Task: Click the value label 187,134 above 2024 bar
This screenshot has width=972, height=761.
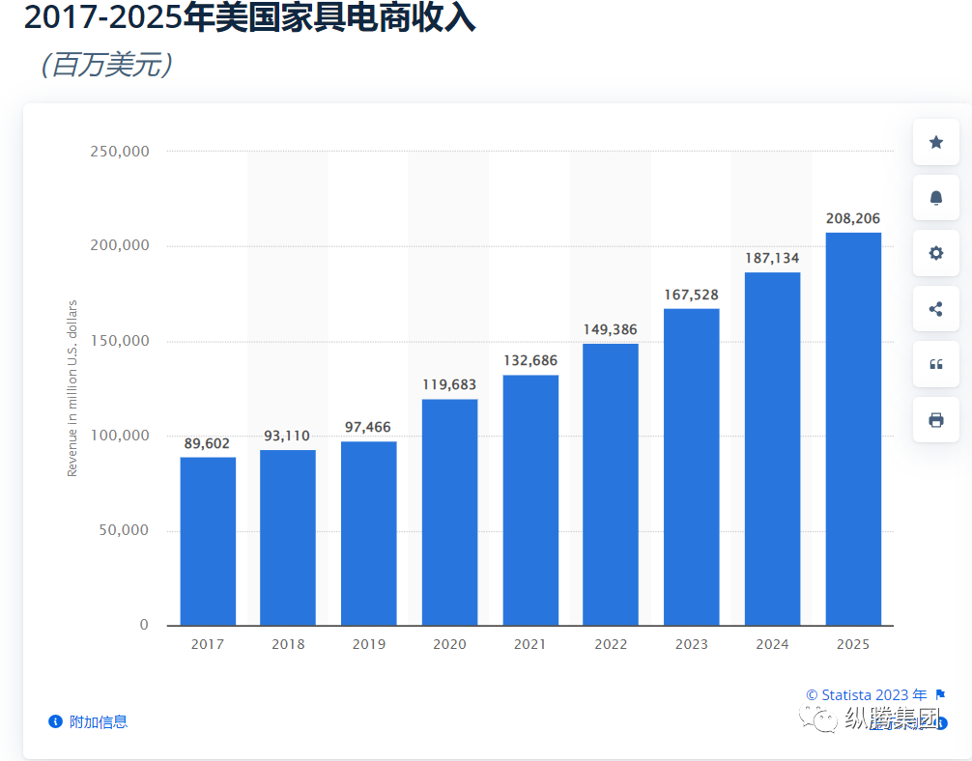Action: click(x=772, y=259)
